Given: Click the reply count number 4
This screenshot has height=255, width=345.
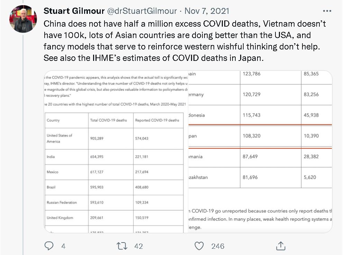Looking at the screenshot, I should point(63,246).
